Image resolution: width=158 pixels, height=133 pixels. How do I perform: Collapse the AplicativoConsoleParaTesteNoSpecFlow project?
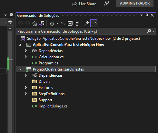click(20, 45)
